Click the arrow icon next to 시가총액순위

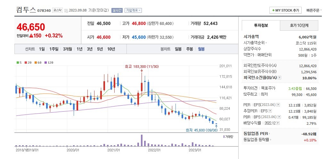[x=266, y=43]
